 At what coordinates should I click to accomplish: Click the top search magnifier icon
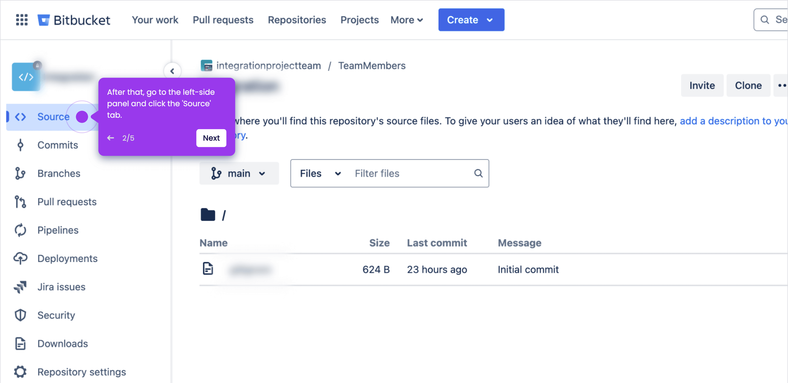764,20
